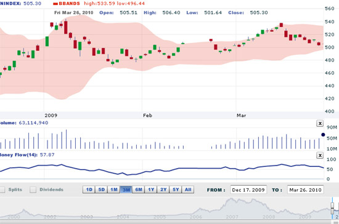339x224 pixels.
Task: Click the red BBANDS legend marker
Action: pyautogui.click(x=55, y=4)
